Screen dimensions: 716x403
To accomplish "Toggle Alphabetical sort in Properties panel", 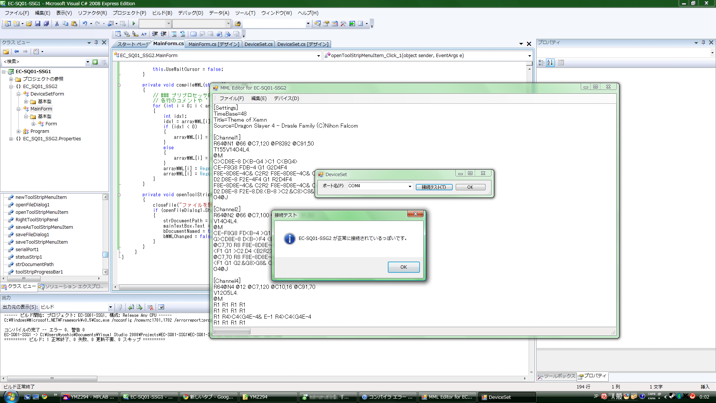I will click(550, 63).
